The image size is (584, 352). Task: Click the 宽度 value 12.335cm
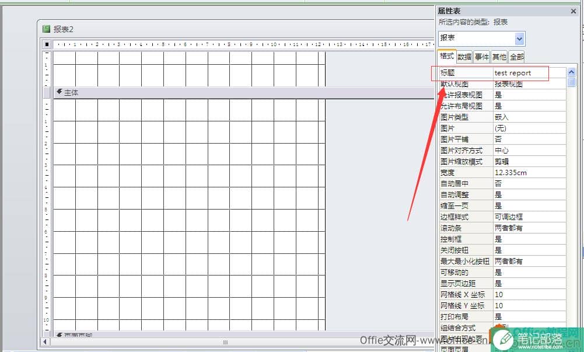[529, 173]
